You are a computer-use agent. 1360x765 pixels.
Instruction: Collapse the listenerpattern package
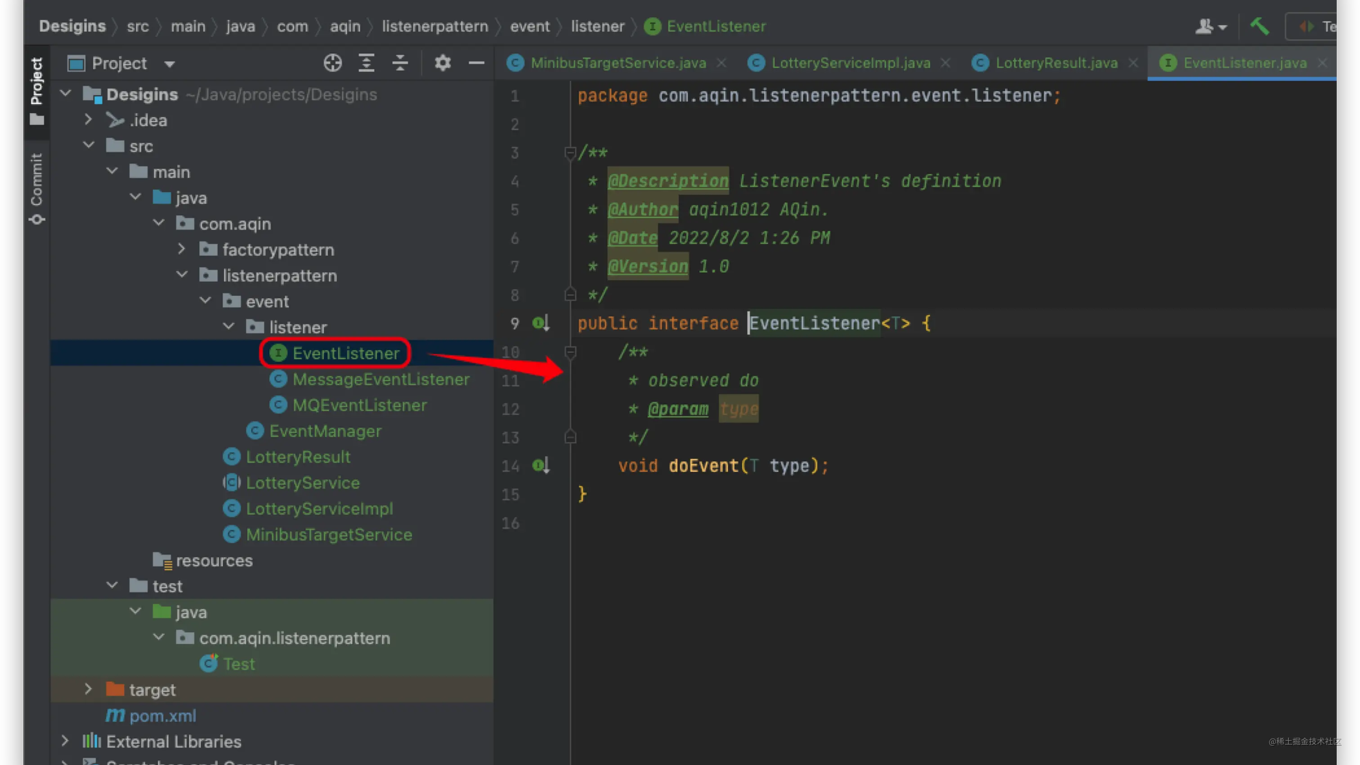tap(182, 275)
